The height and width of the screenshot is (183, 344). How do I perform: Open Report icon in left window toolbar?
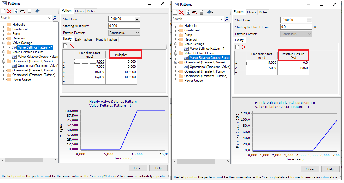[x=29, y=11]
